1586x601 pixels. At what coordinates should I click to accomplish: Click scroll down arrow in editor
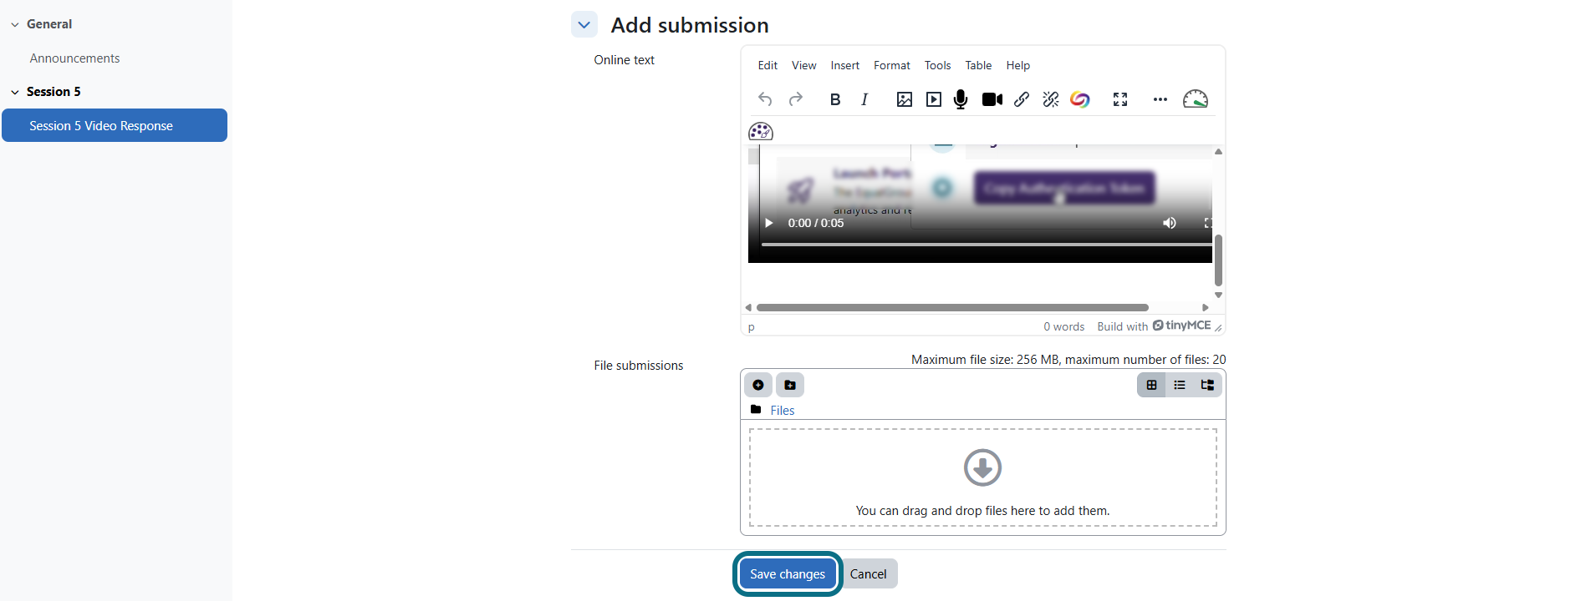click(1218, 295)
